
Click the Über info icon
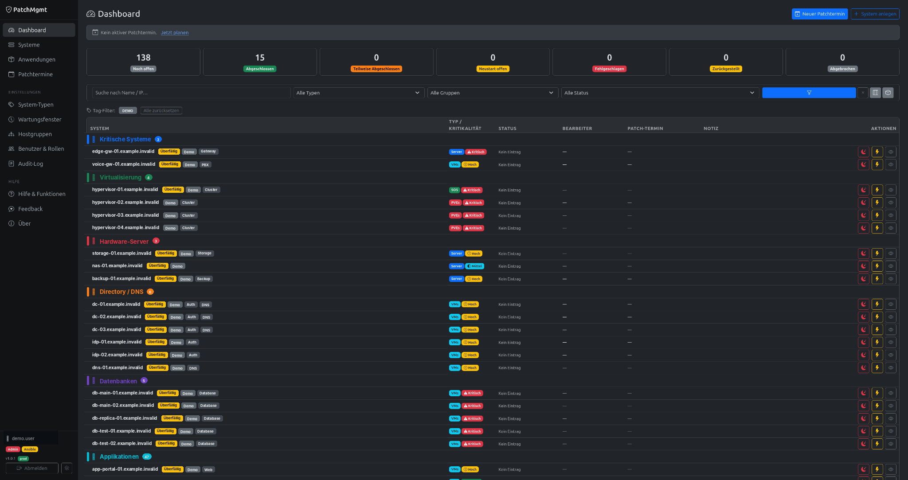[12, 223]
